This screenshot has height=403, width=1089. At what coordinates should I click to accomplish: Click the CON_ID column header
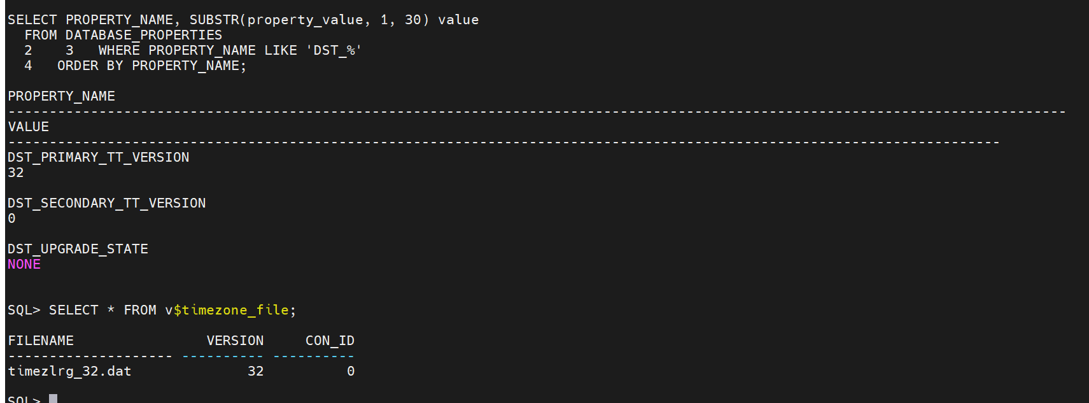[330, 341]
